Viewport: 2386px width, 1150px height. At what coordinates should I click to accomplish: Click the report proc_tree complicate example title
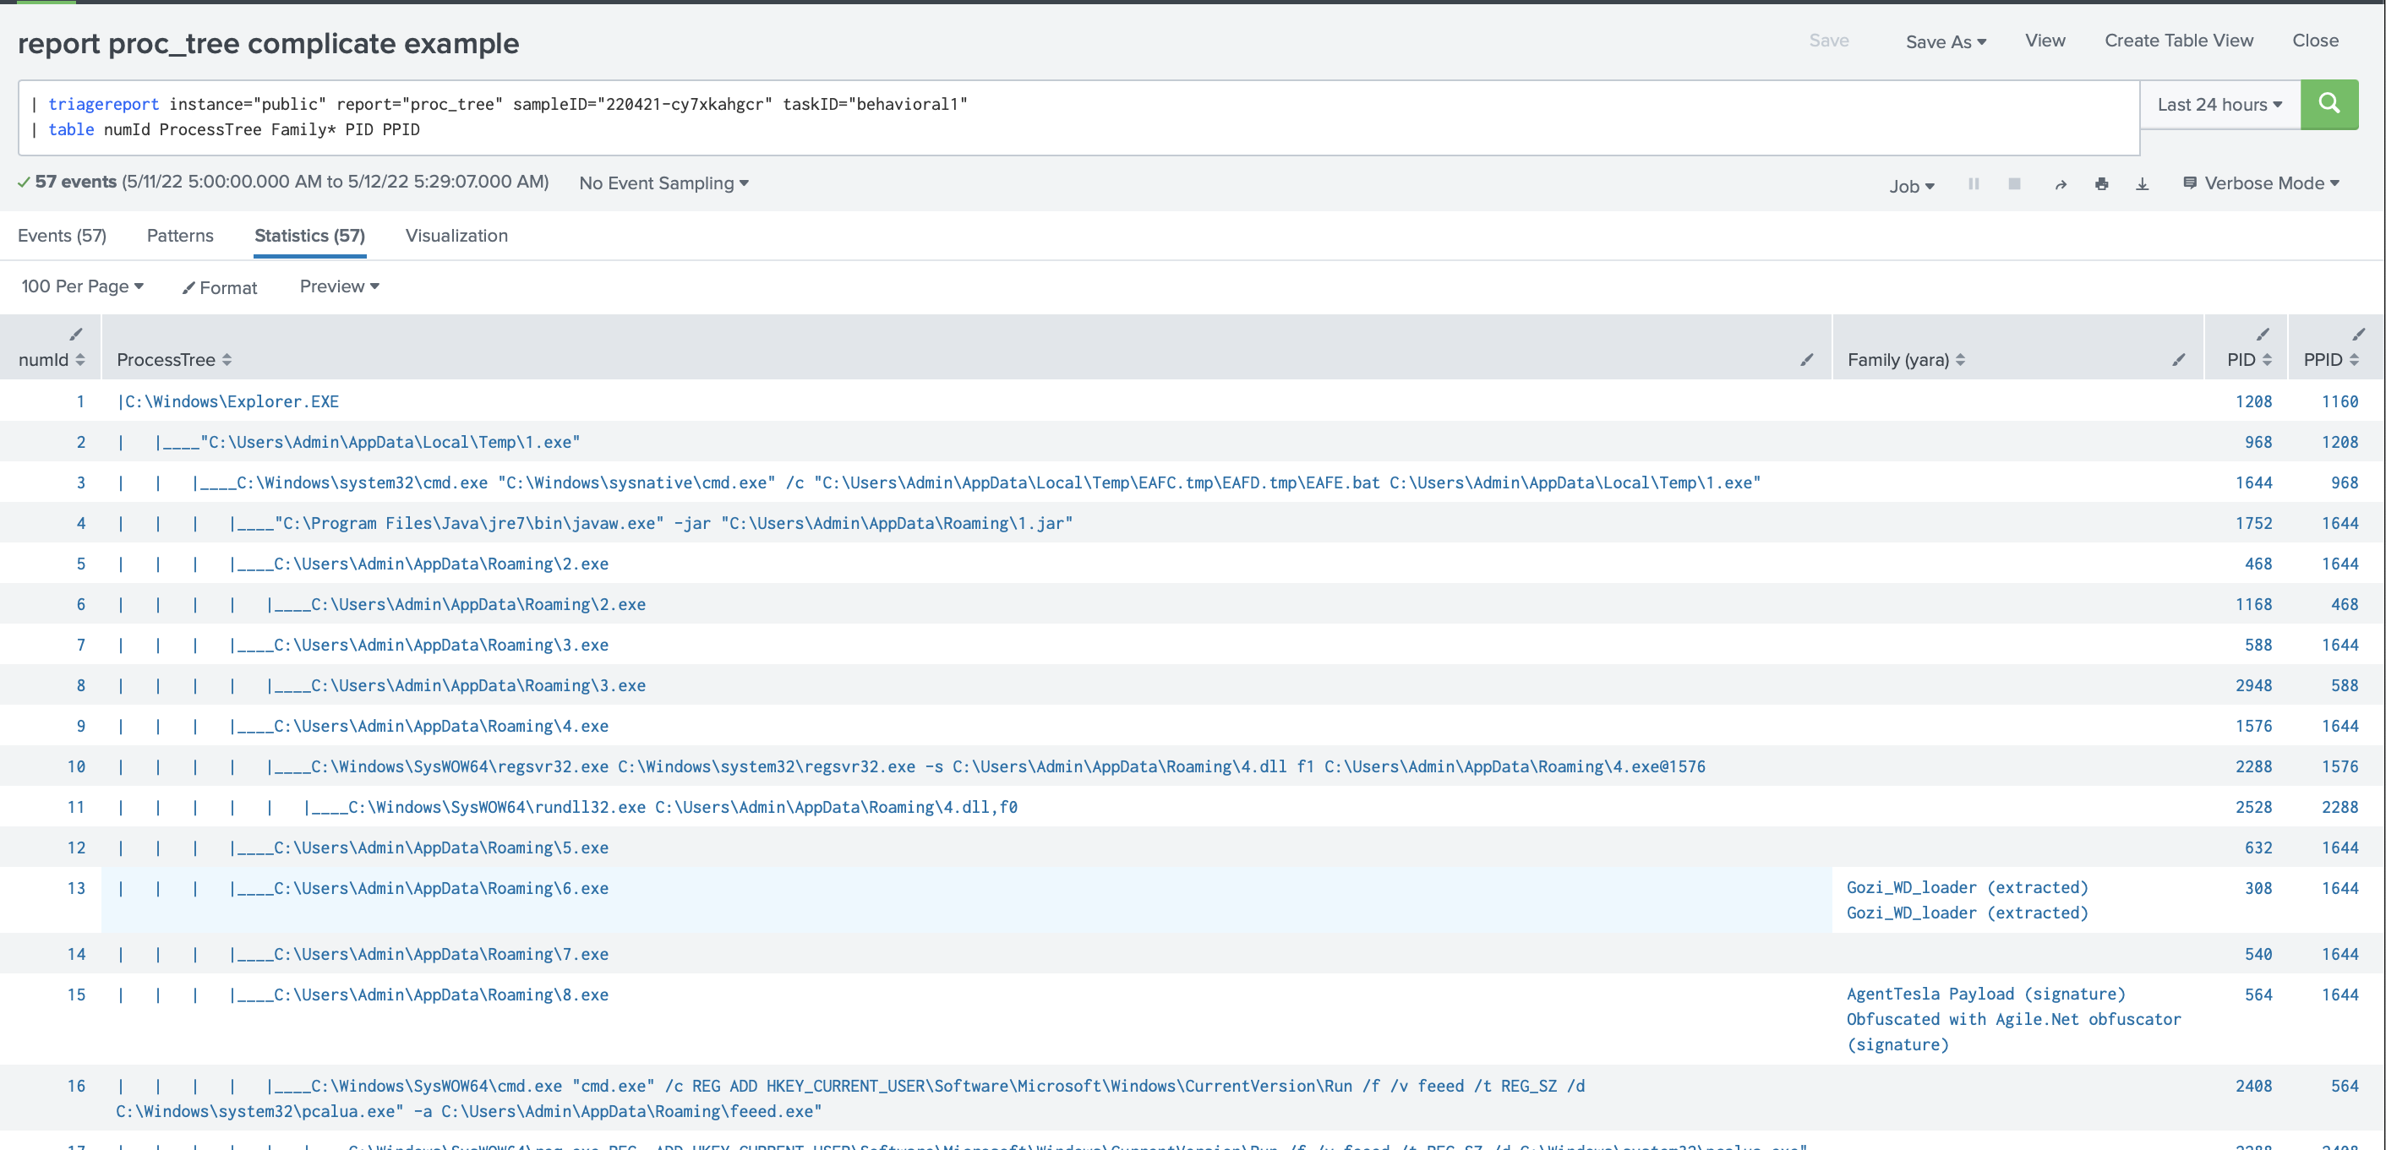pos(269,44)
